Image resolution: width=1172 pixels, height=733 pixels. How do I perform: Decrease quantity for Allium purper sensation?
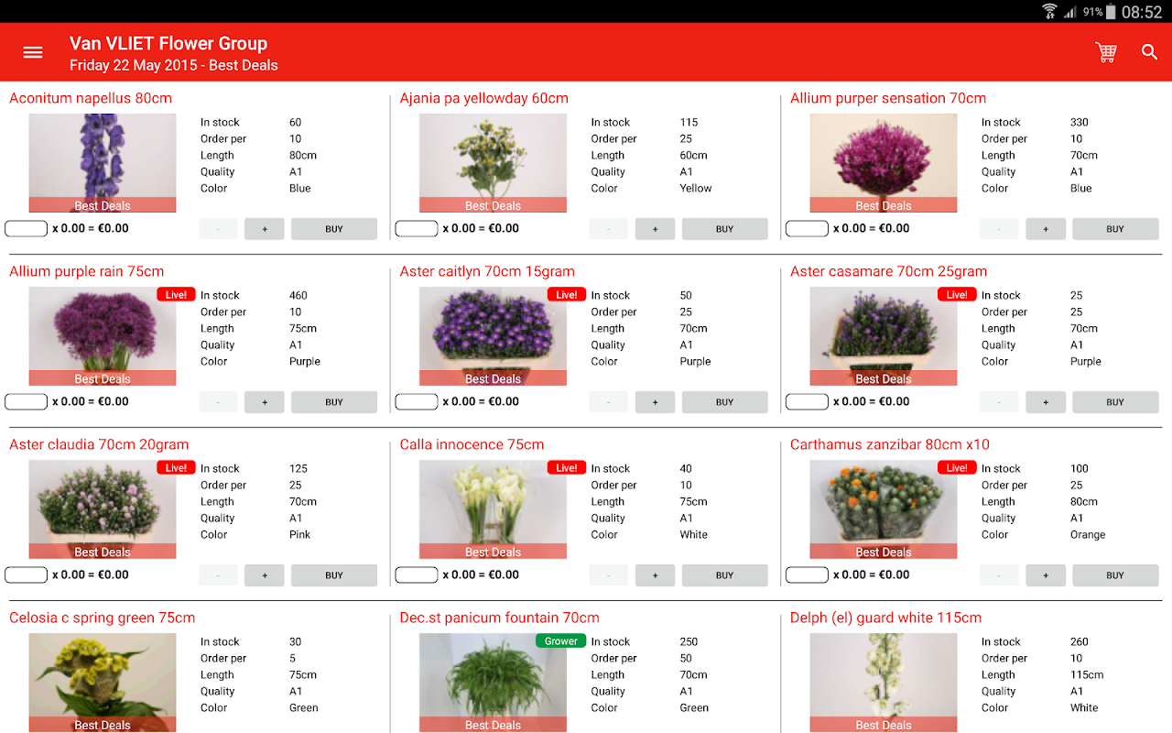999,229
